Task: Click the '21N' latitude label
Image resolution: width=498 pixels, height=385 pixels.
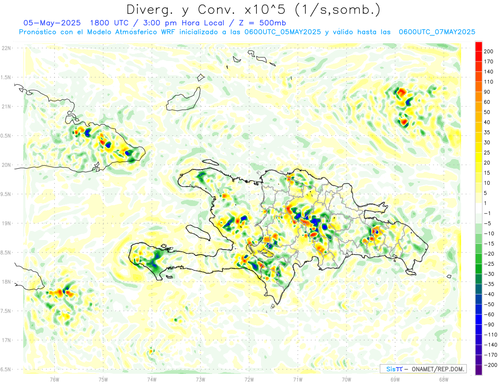Action: coord(7,106)
